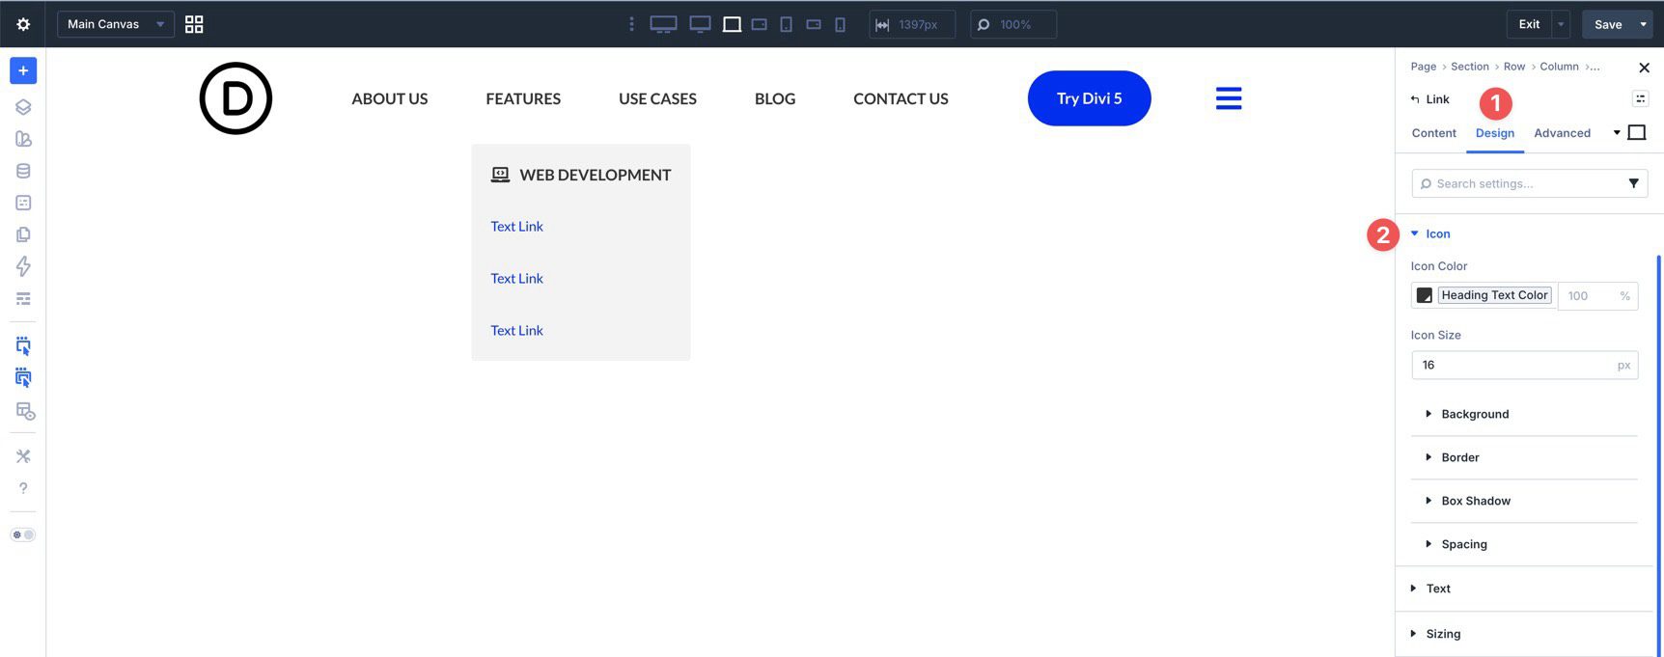The width and height of the screenshot is (1664, 657).
Task: Open breakpoint options three-dot menu
Action: pos(631,24)
